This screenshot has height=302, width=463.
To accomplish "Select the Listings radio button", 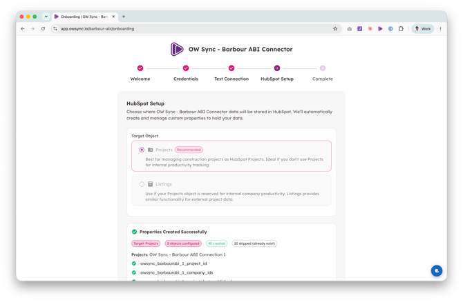I will click(x=142, y=185).
